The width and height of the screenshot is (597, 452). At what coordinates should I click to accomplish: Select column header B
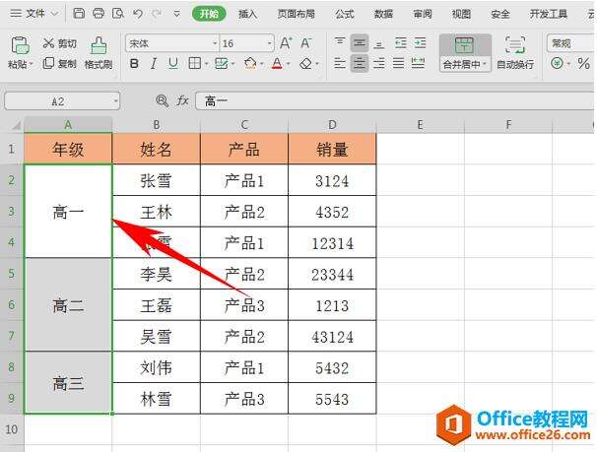[157, 125]
